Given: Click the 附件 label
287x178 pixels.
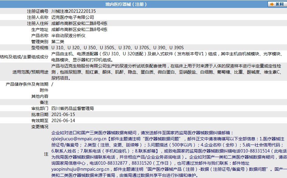Looking at the screenshot, I should point(44,90).
